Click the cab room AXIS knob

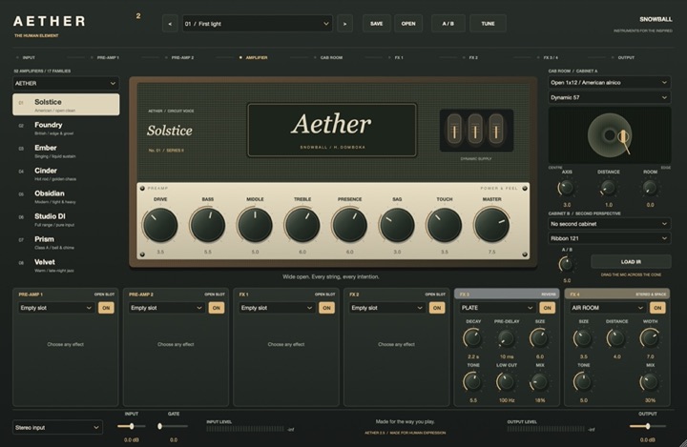tap(567, 189)
